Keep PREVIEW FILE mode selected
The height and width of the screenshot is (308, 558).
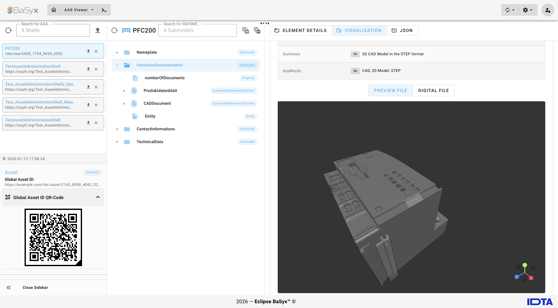(390, 90)
